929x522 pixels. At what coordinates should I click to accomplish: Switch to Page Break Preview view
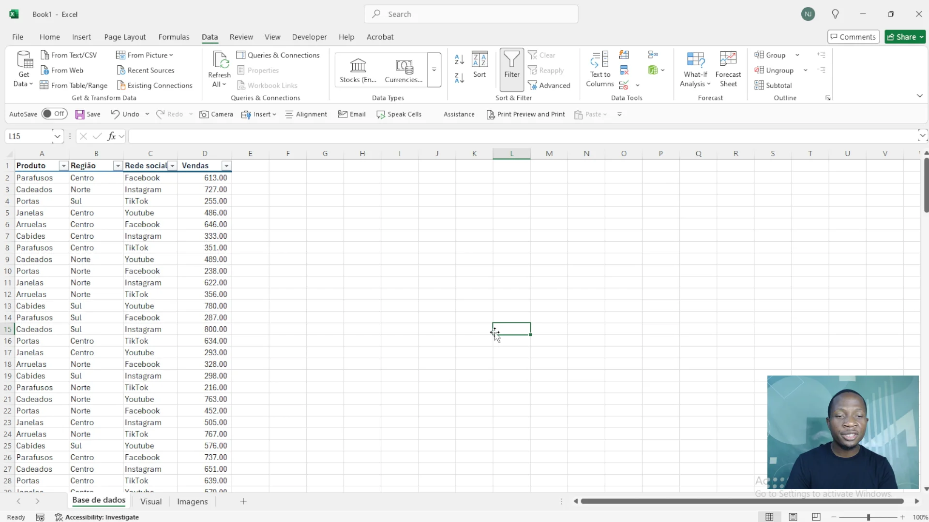click(x=816, y=517)
